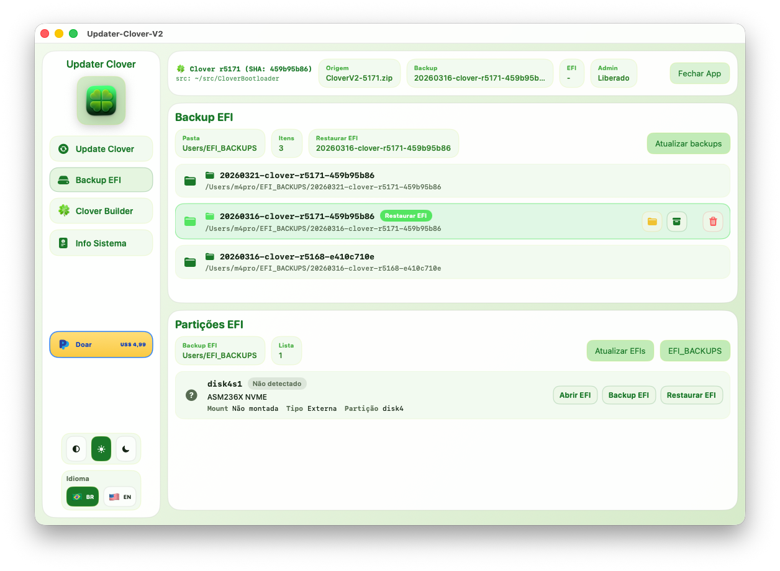Open Info Sistema in the sidebar
This screenshot has width=780, height=571.
pos(101,243)
